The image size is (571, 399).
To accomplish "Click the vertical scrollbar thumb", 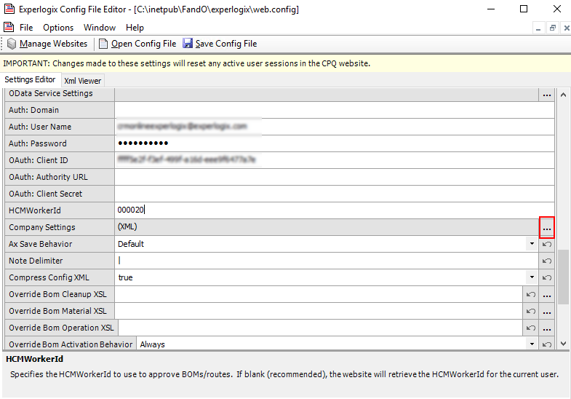I will (563, 277).
